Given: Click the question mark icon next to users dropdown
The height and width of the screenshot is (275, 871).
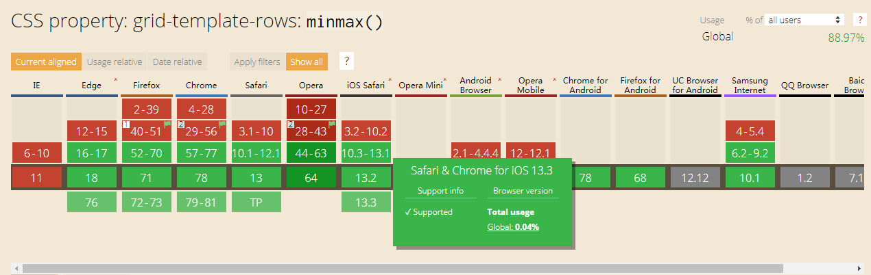Looking at the screenshot, I should (859, 20).
